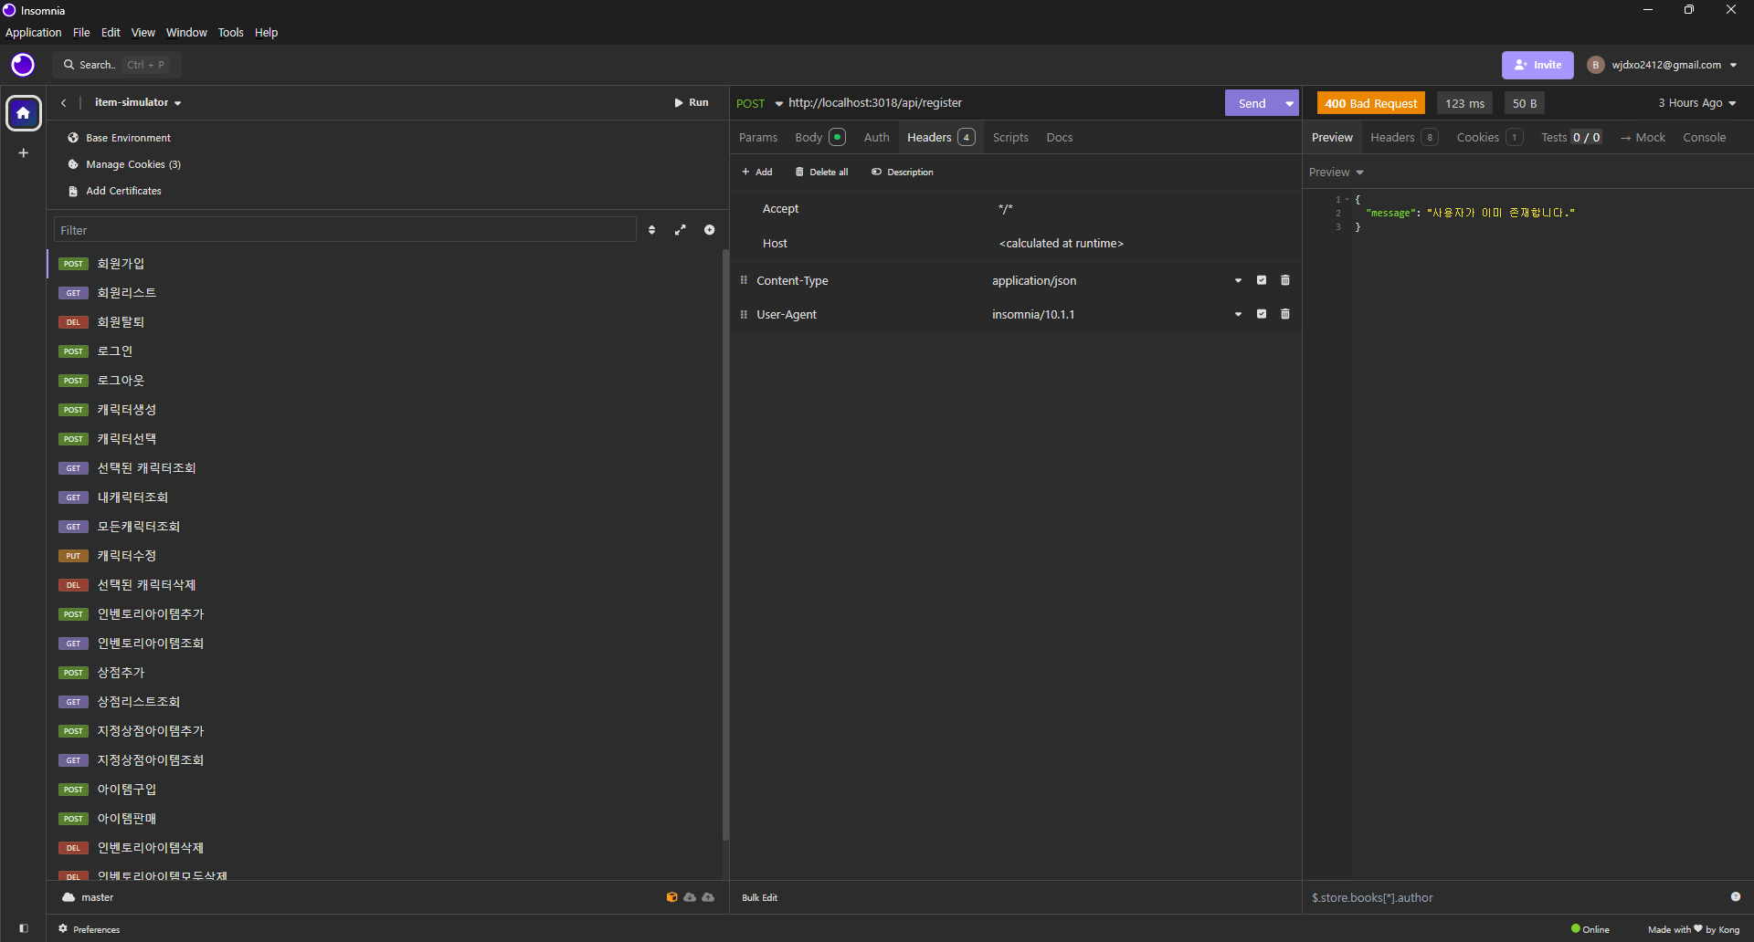
Task: Switch to the Docs tab
Action: click(x=1060, y=137)
